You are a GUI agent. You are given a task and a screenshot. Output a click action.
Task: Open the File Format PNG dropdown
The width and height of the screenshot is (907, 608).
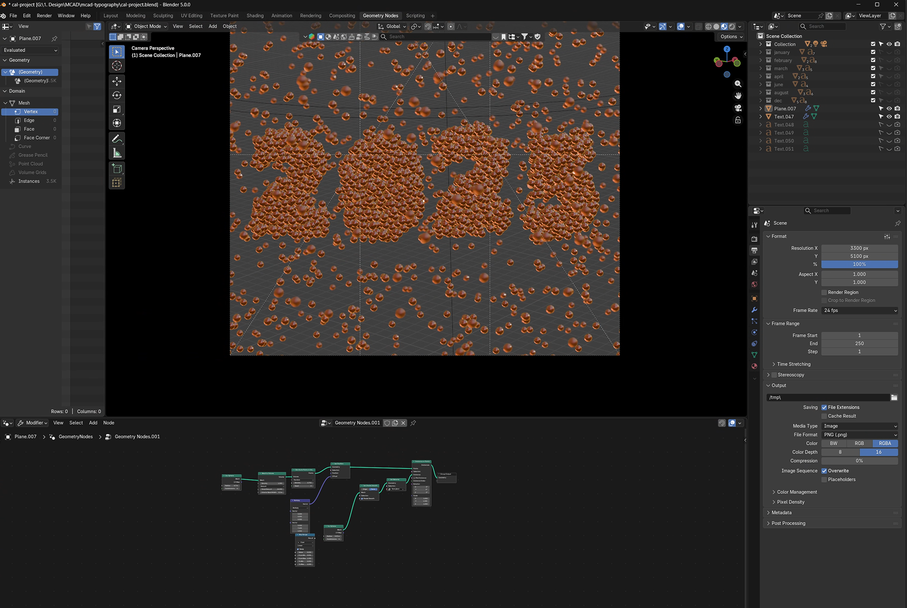[x=860, y=435]
